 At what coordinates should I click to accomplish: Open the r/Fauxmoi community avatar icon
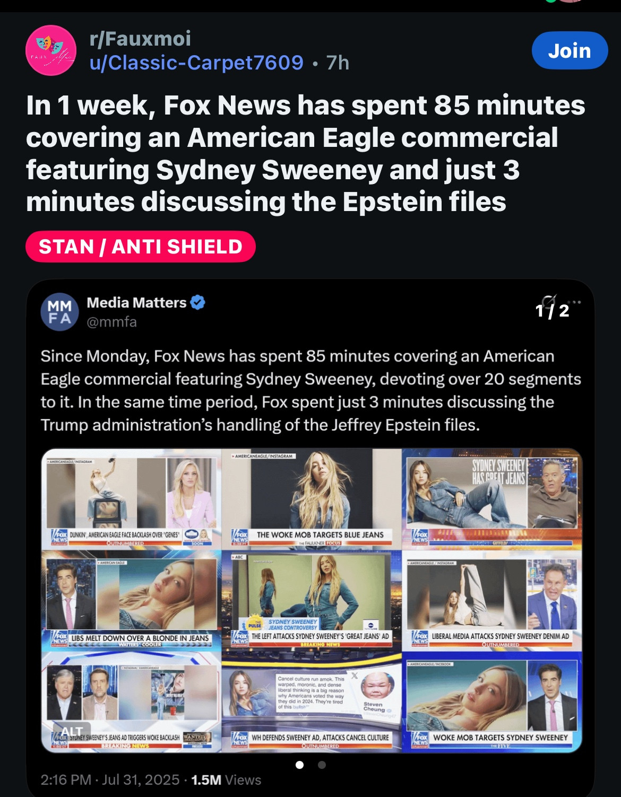click(51, 50)
